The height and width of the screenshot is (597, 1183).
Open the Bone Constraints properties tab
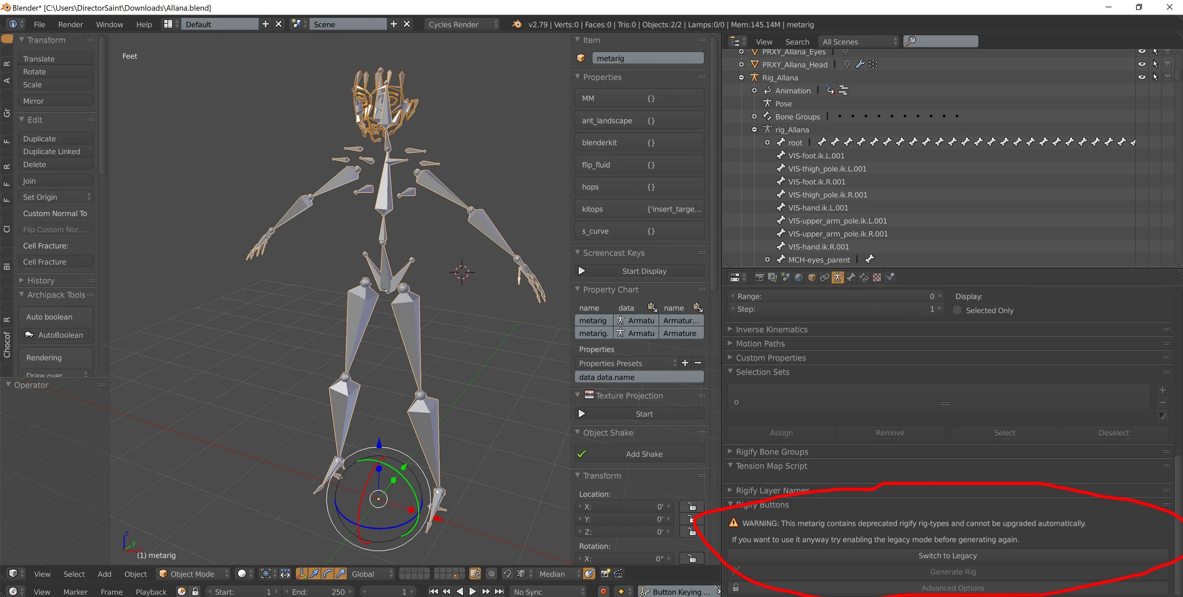click(863, 277)
